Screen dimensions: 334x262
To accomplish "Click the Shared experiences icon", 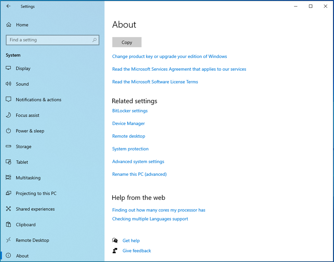I will click(x=8, y=209).
